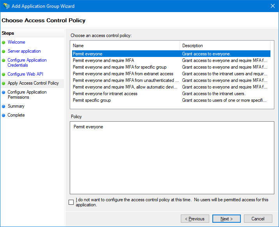Click green dot beside Configure Application Credentials

(x=4, y=60)
